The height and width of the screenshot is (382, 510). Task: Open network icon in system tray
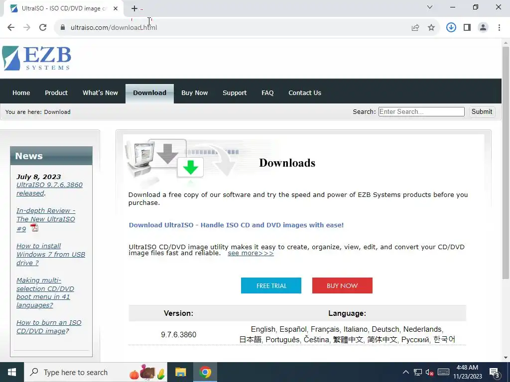[x=418, y=372]
